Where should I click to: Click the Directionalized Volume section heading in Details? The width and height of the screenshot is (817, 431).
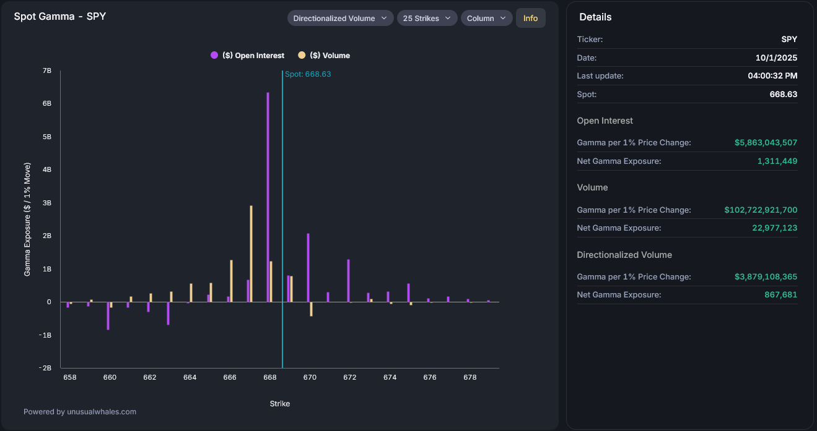point(624,255)
